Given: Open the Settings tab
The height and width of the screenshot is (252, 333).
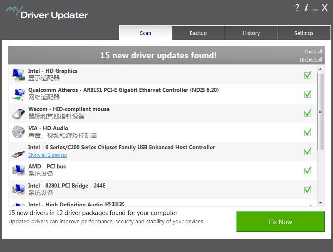Looking at the screenshot, I should click(304, 33).
